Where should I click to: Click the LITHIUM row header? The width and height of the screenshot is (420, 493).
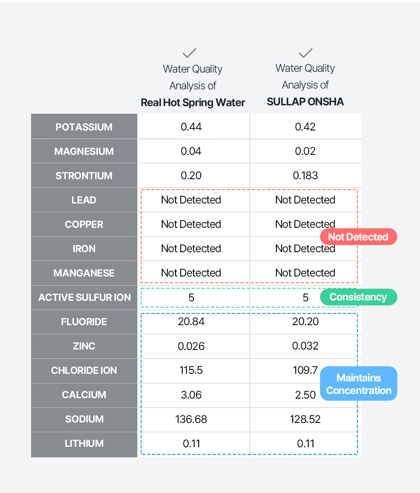coord(84,443)
